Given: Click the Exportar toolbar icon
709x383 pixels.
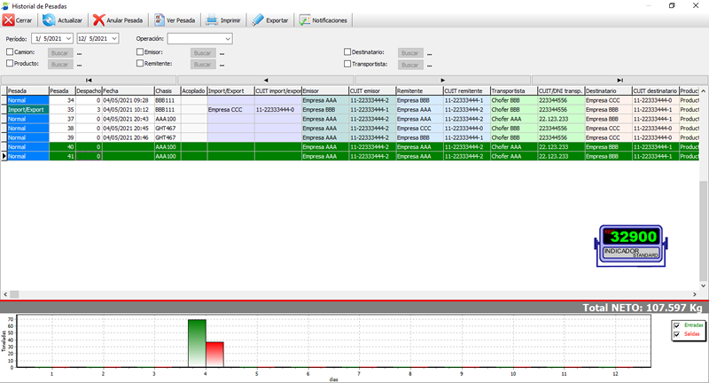Looking at the screenshot, I should [x=257, y=20].
